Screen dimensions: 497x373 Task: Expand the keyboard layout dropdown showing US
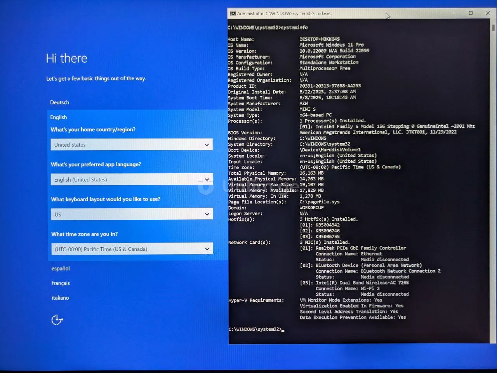point(132,214)
